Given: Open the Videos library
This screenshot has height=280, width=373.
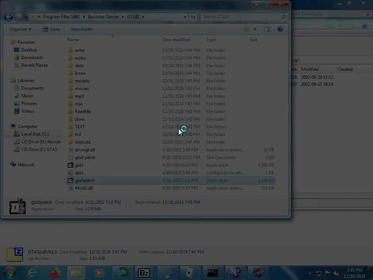Looking at the screenshot, I should tap(28, 111).
